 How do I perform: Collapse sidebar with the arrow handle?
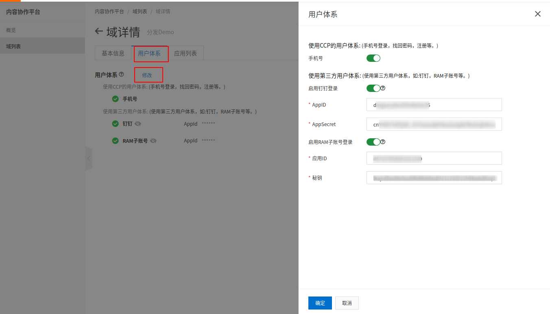tap(89, 159)
